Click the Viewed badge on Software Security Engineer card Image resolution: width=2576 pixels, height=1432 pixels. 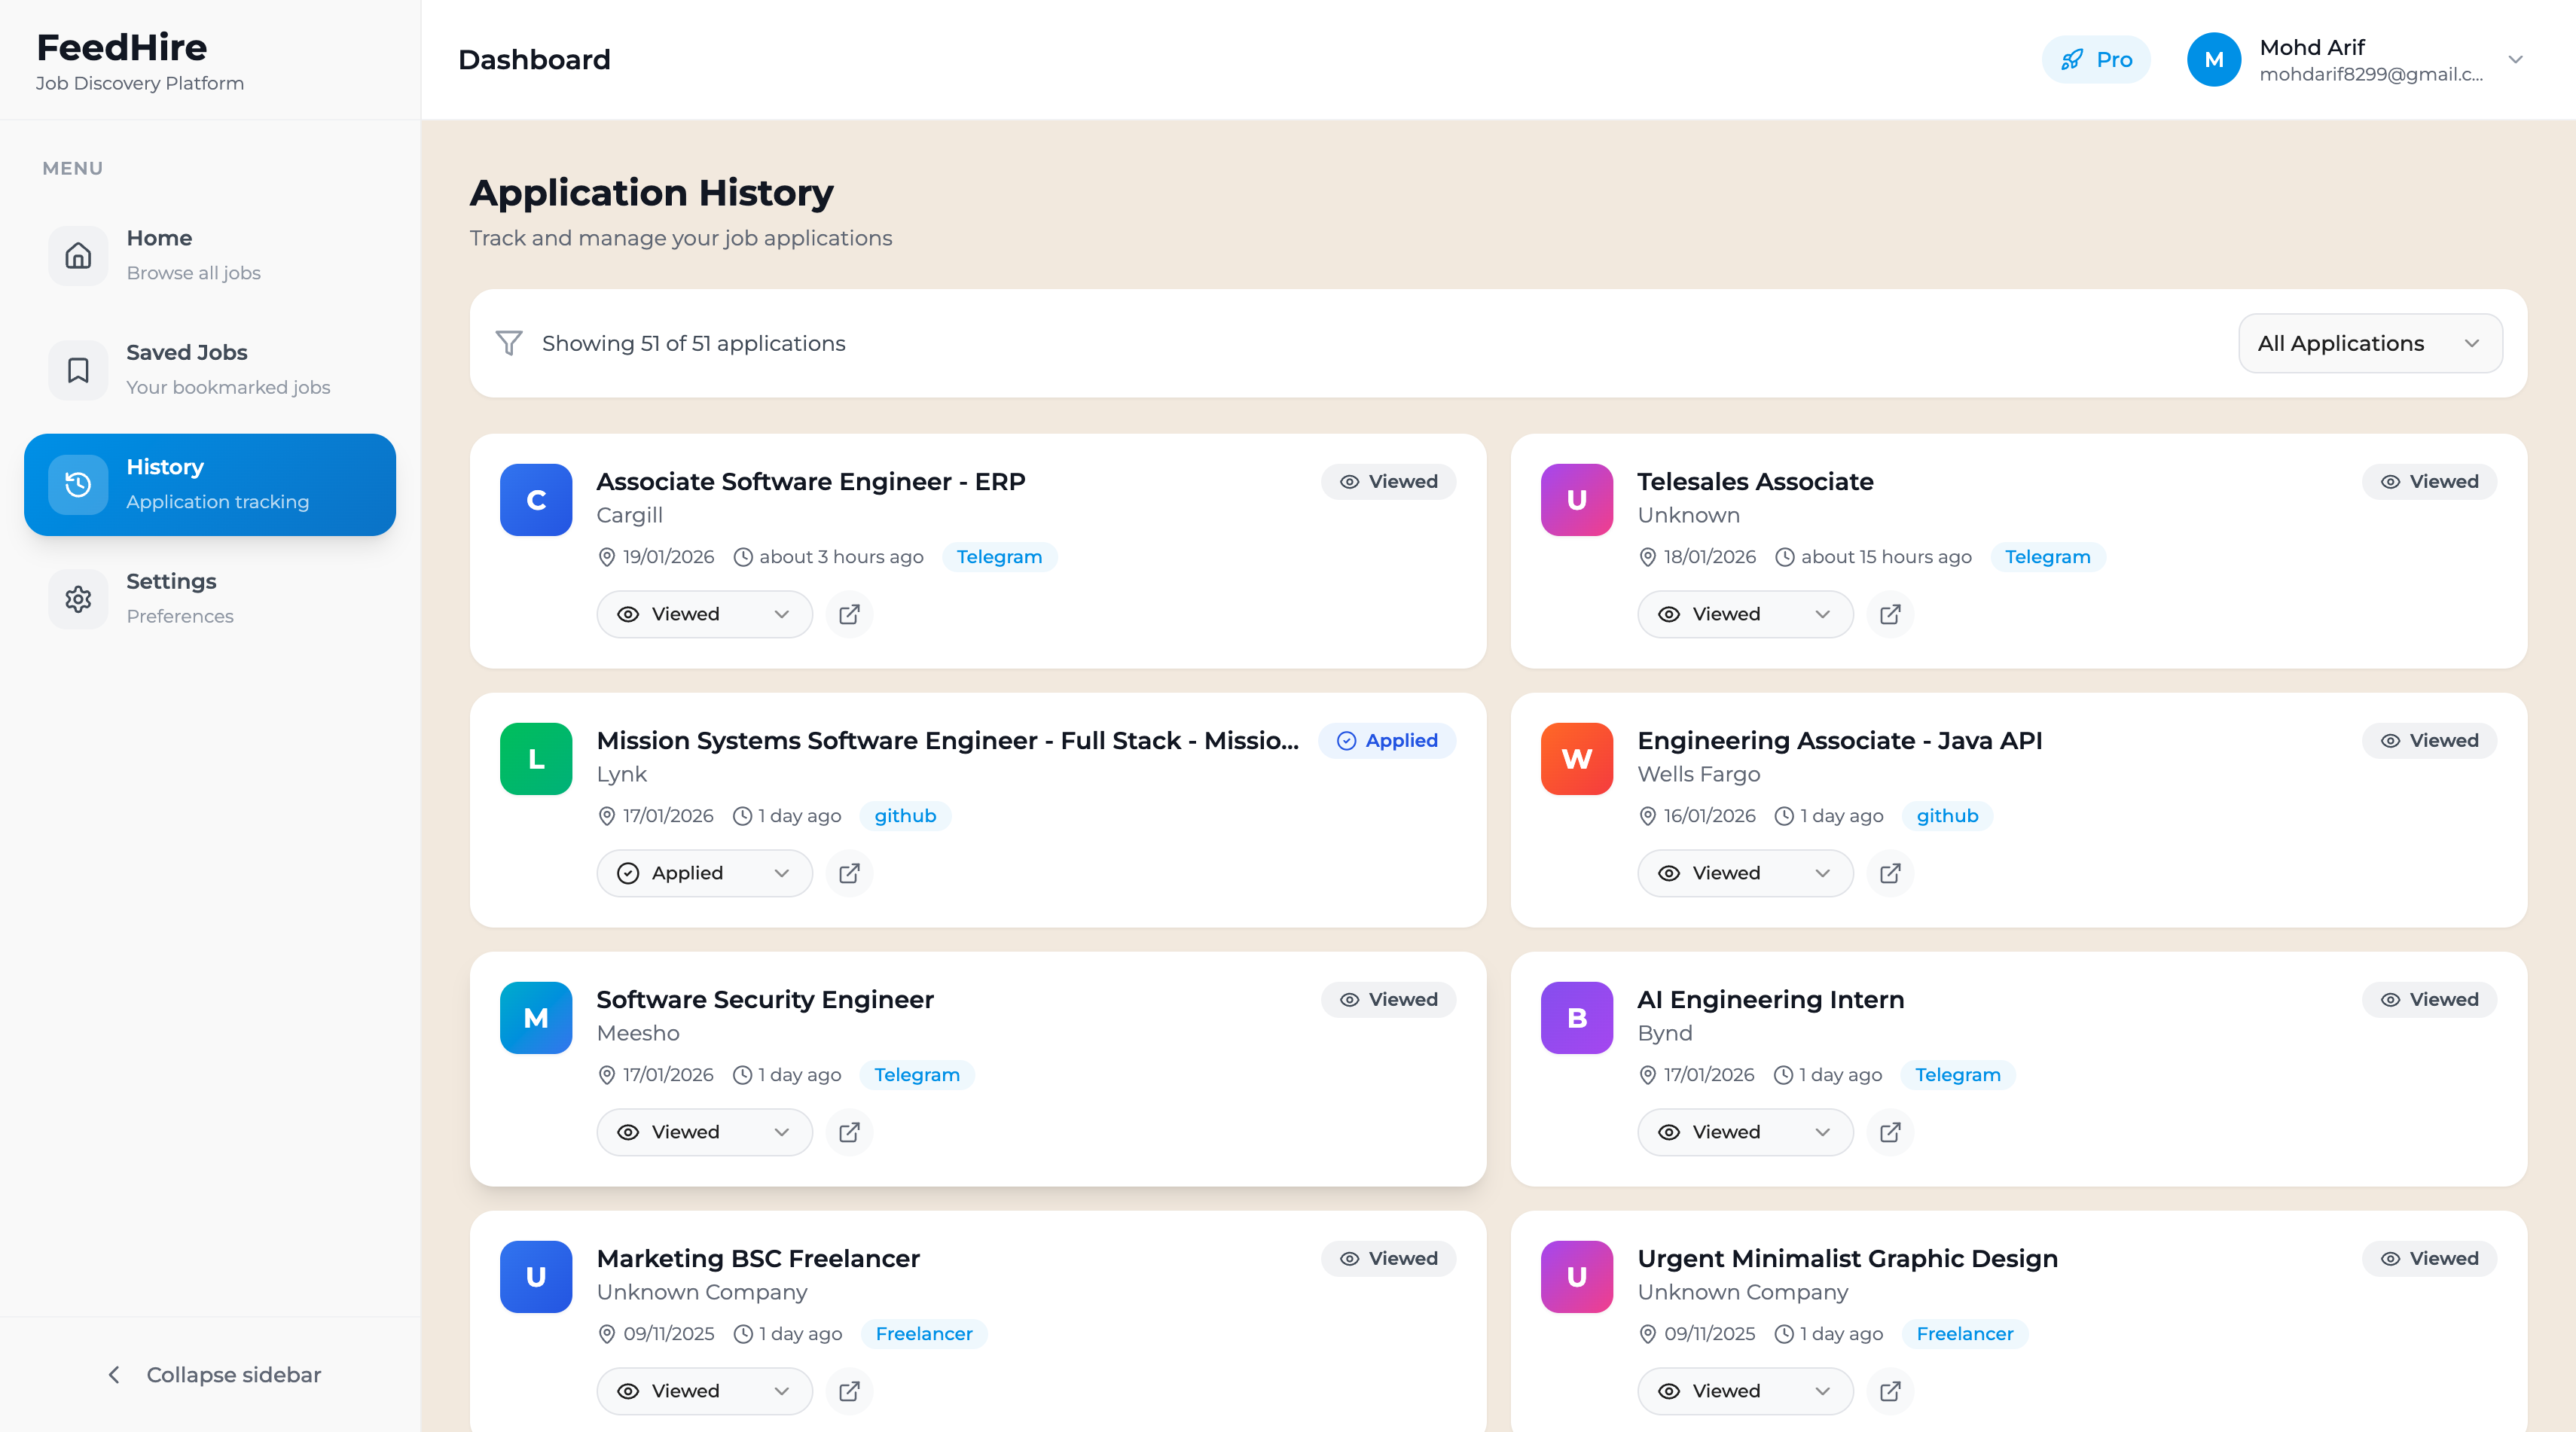(1388, 998)
